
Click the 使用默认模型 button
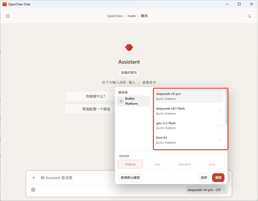[130, 177]
